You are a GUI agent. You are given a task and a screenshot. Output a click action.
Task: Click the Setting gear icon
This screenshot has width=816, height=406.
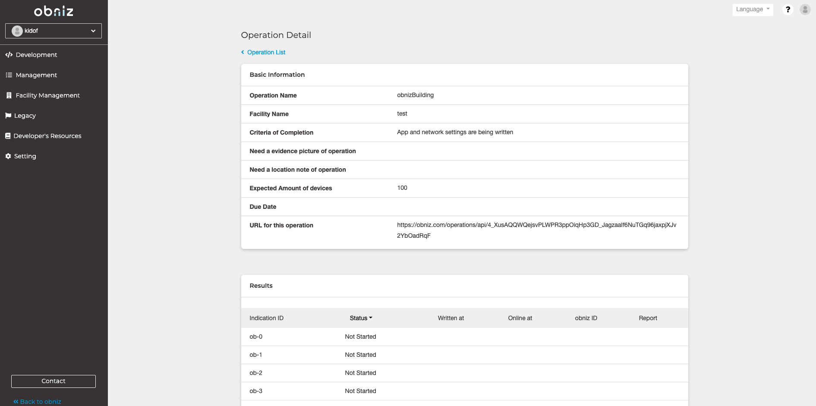coord(8,156)
